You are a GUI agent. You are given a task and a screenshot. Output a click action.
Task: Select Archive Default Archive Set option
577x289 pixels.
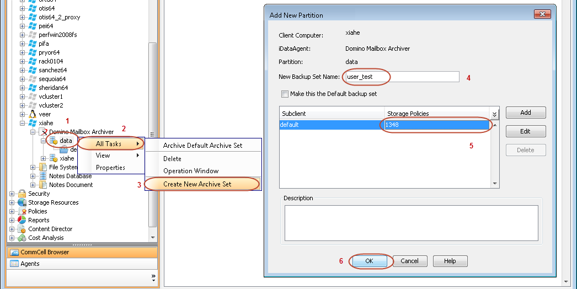202,146
